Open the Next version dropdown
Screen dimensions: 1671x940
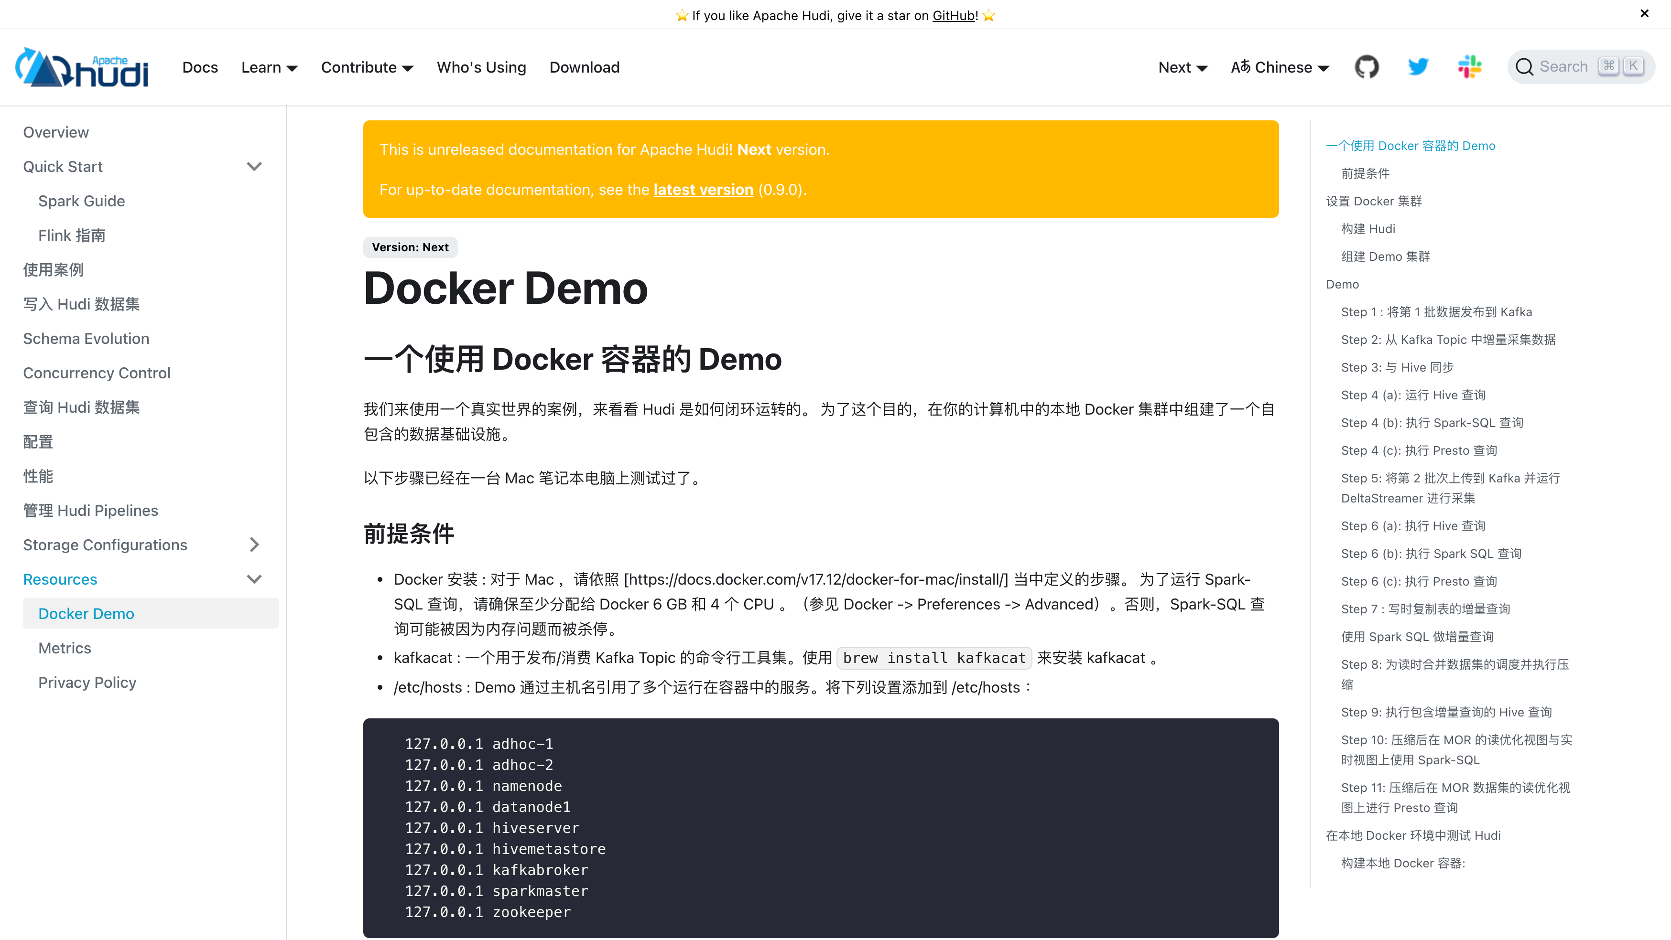pos(1183,67)
